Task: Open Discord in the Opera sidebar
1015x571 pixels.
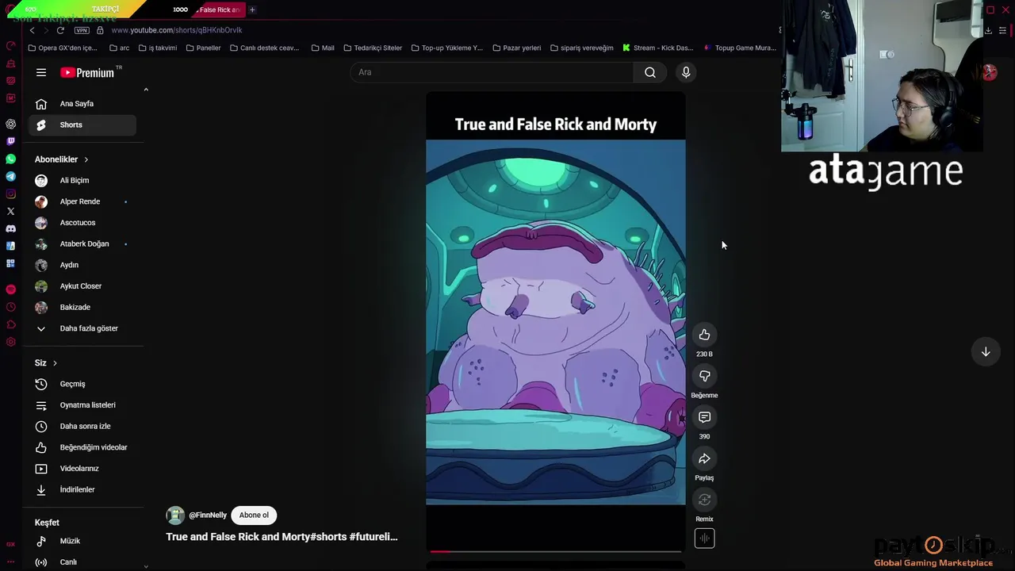Action: pyautogui.click(x=10, y=228)
